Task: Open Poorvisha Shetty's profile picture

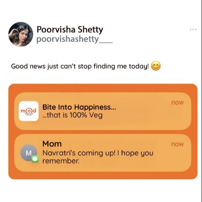Action: (x=21, y=34)
